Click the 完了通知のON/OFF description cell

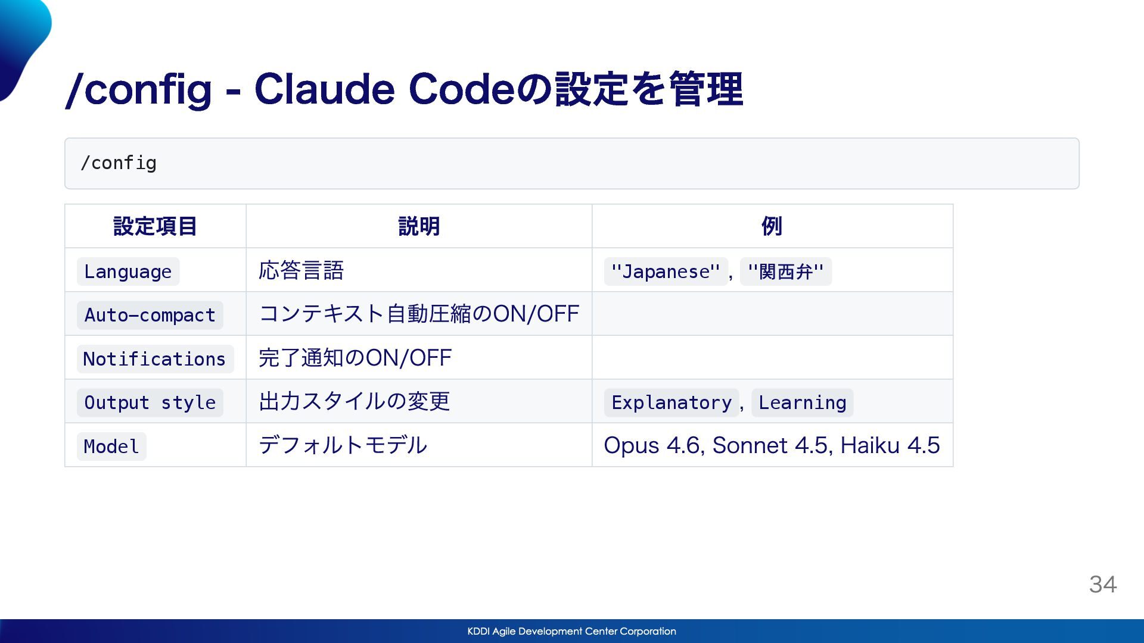(x=355, y=358)
